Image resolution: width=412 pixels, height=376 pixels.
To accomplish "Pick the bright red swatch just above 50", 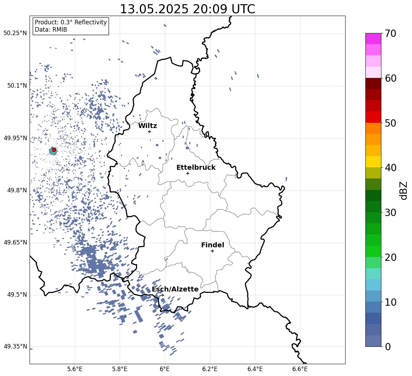I will coord(373,117).
